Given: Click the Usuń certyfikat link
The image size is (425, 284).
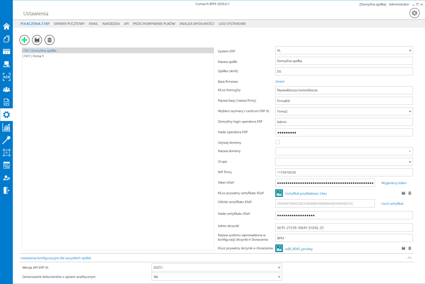Looking at the screenshot, I should pyautogui.click(x=392, y=204).
